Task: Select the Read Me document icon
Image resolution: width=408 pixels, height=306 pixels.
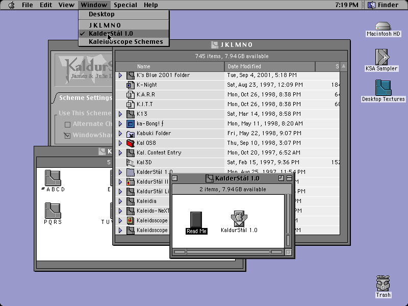Action: click(196, 220)
